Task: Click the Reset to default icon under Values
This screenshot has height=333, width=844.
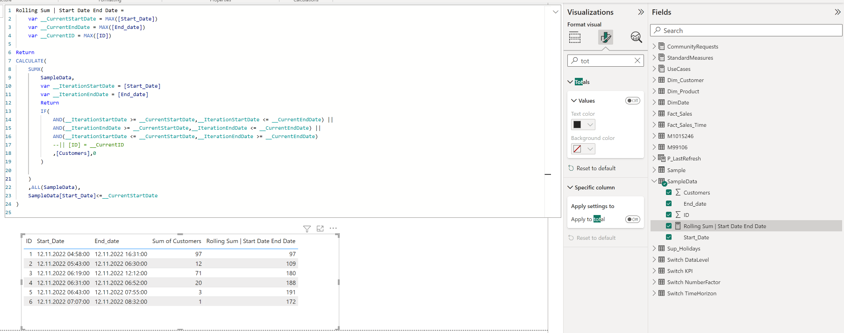Action: pyautogui.click(x=571, y=168)
